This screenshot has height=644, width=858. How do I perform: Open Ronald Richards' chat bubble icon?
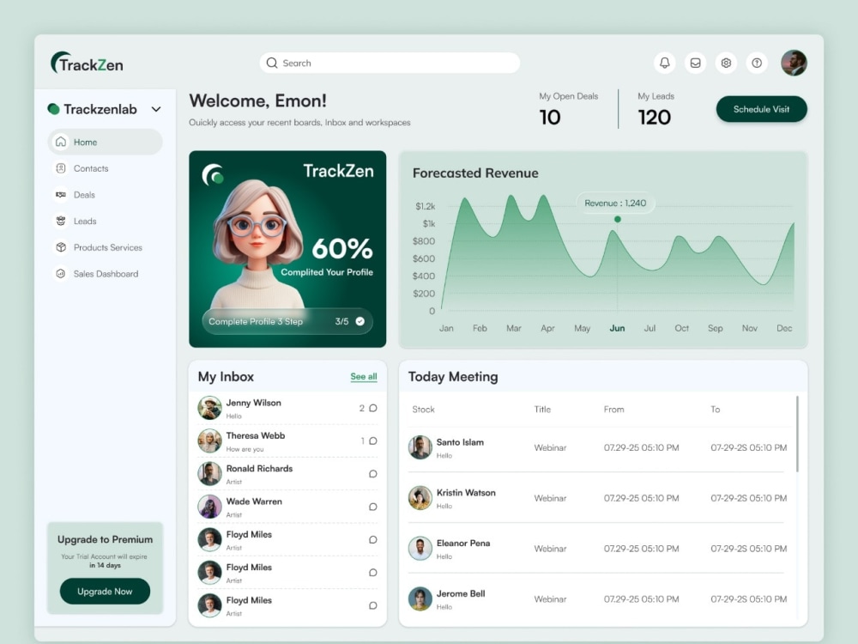372,474
